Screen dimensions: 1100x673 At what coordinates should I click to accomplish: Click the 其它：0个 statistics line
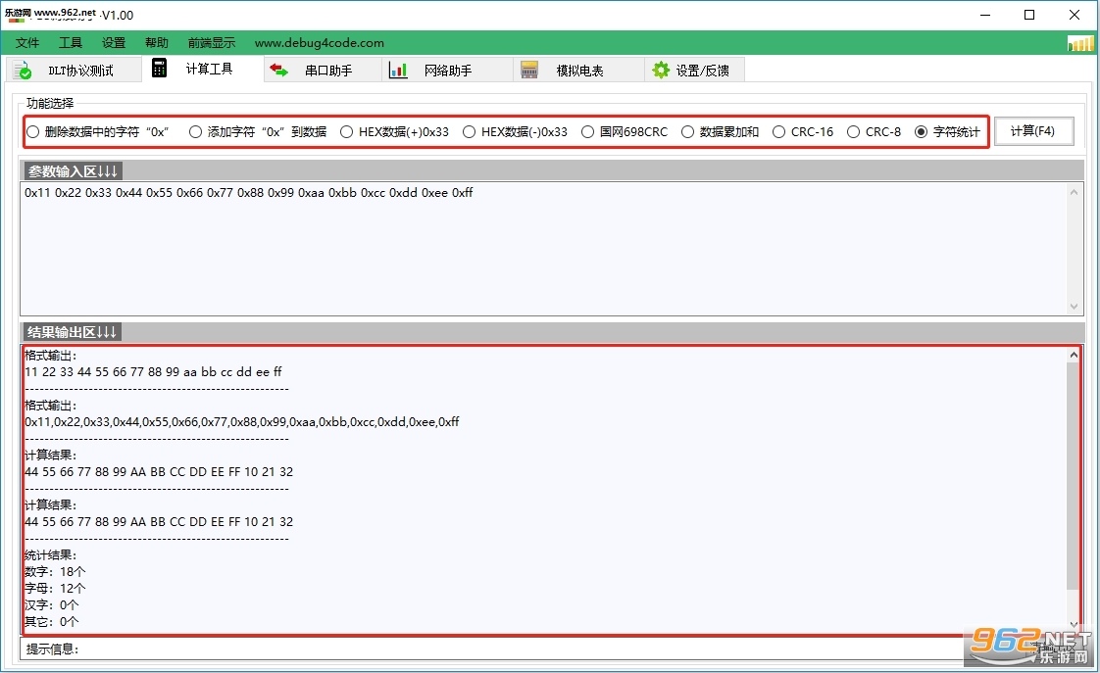click(x=51, y=622)
